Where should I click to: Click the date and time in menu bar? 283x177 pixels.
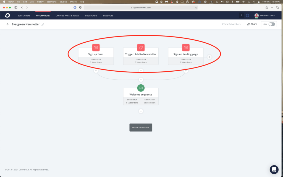click(x=271, y=2)
